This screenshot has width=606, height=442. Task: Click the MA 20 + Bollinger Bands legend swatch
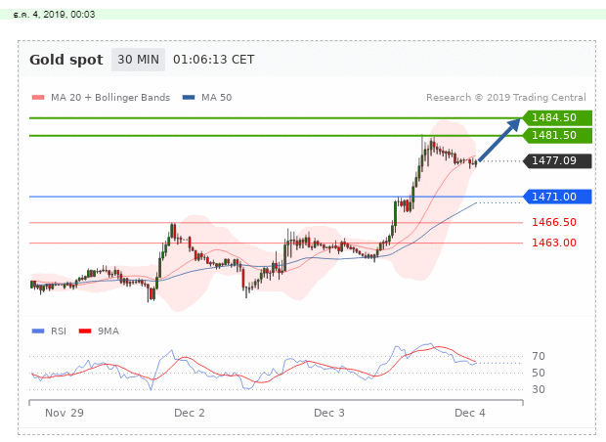click(38, 98)
